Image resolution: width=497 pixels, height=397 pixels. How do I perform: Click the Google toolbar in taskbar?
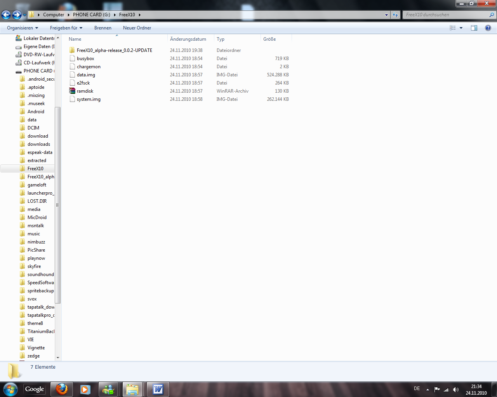(34, 389)
